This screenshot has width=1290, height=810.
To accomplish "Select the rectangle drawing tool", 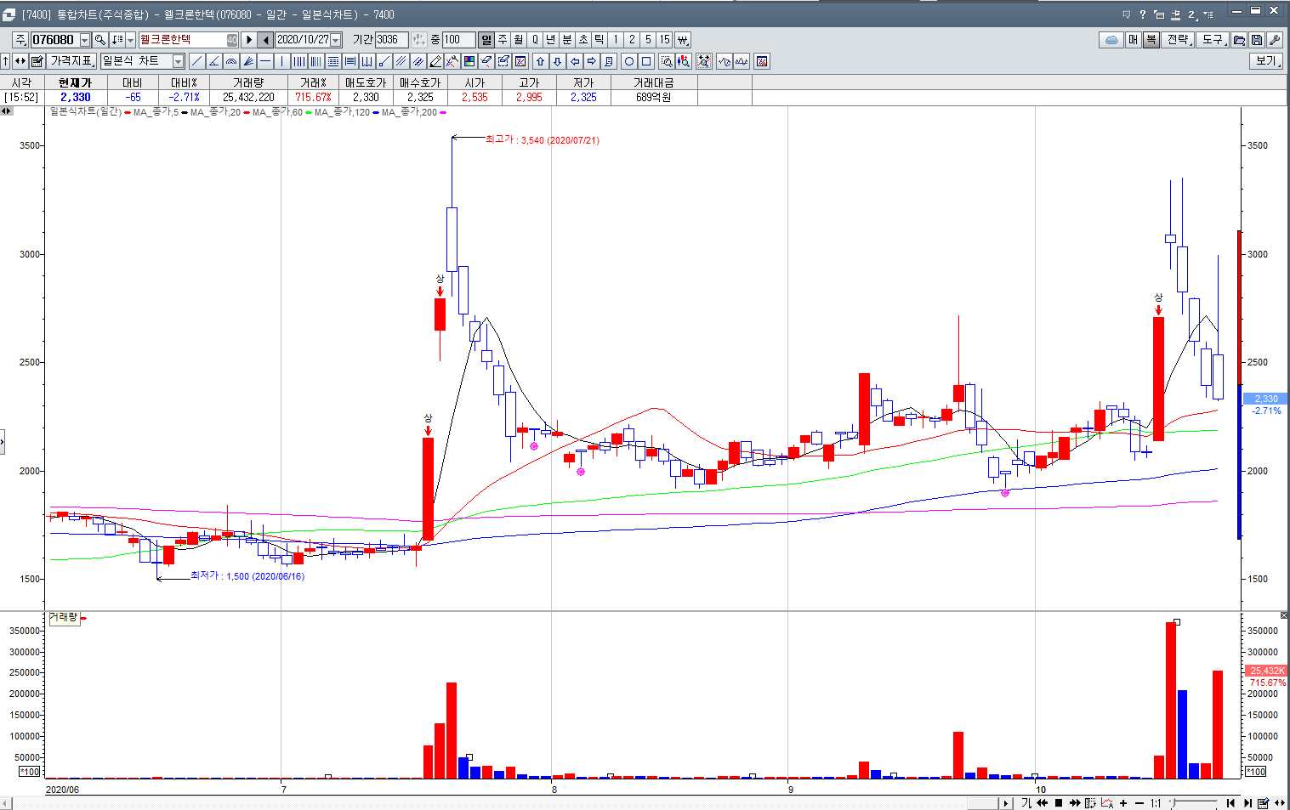I will pos(646,61).
